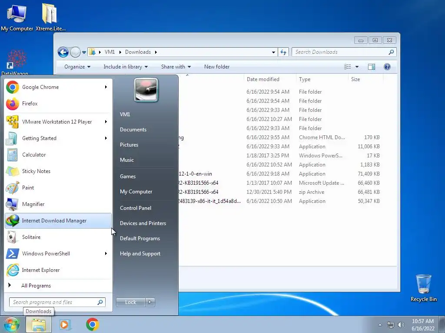Open Include in library dropdown
This screenshot has height=333, width=445.
(126, 67)
